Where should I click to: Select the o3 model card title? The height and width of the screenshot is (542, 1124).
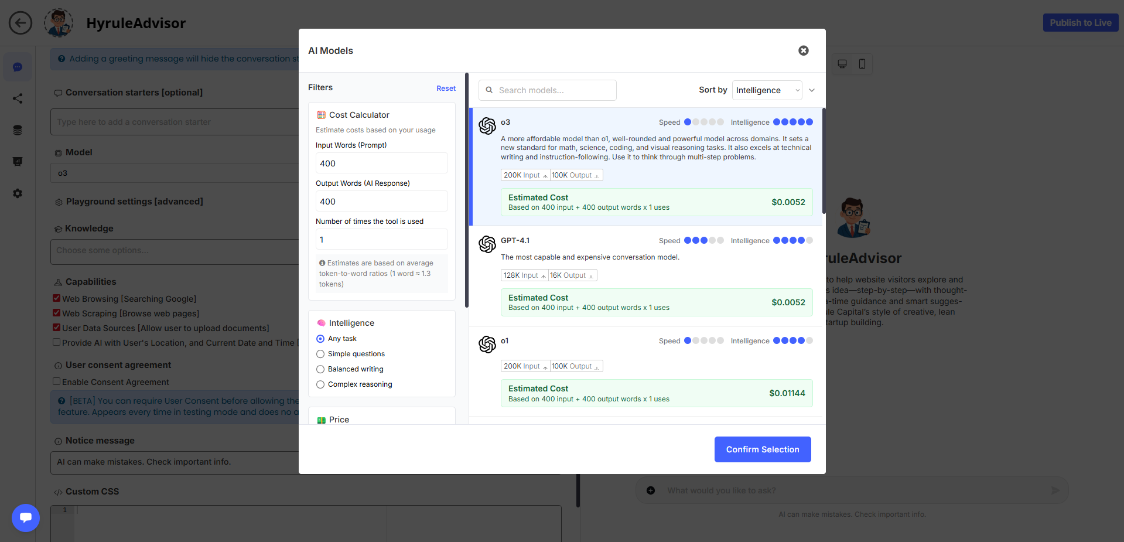pyautogui.click(x=505, y=122)
